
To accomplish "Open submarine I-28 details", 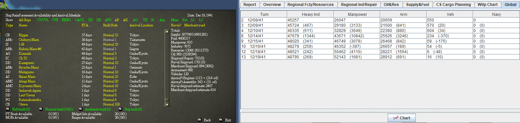I will [22, 44].
